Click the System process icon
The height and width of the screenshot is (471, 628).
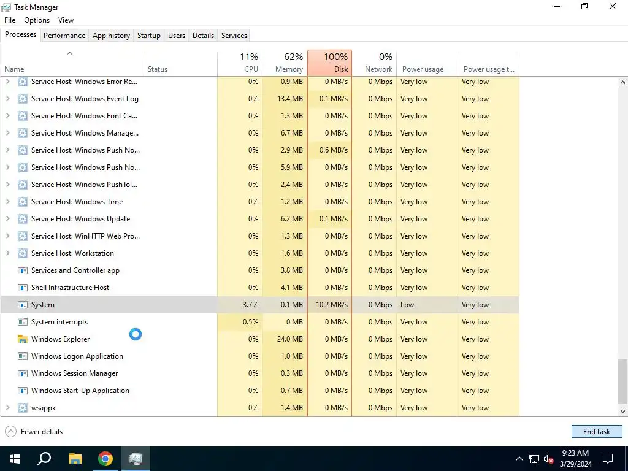23,305
